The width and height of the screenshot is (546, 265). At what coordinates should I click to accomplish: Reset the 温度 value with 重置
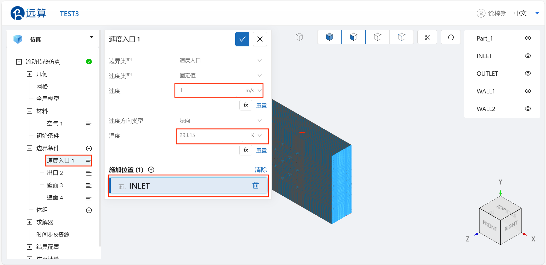point(261,150)
